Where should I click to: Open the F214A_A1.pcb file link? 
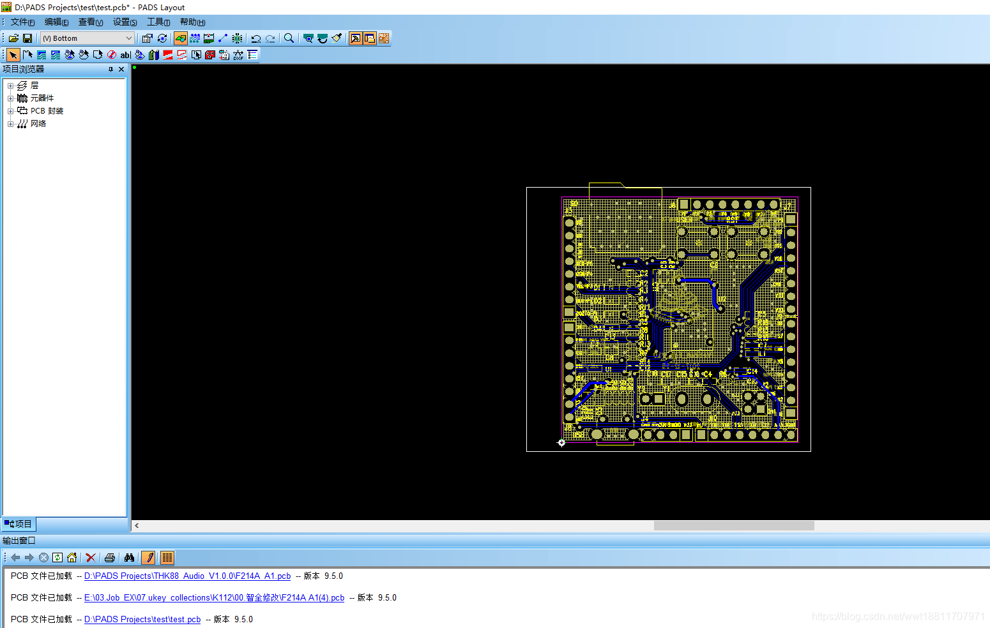coord(187,576)
